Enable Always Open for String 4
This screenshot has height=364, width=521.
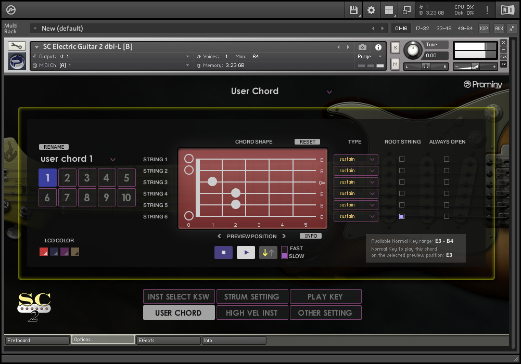pos(447,193)
